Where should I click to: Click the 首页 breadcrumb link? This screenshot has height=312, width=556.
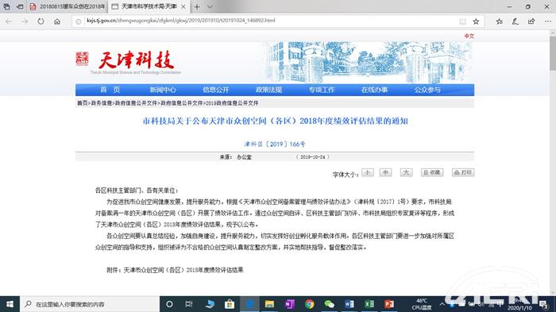pos(83,103)
